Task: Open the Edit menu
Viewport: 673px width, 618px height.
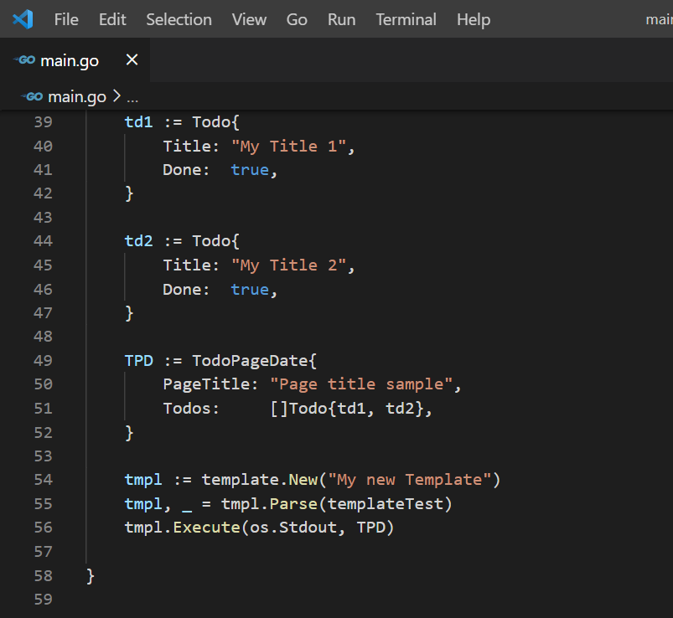Action: tap(112, 20)
